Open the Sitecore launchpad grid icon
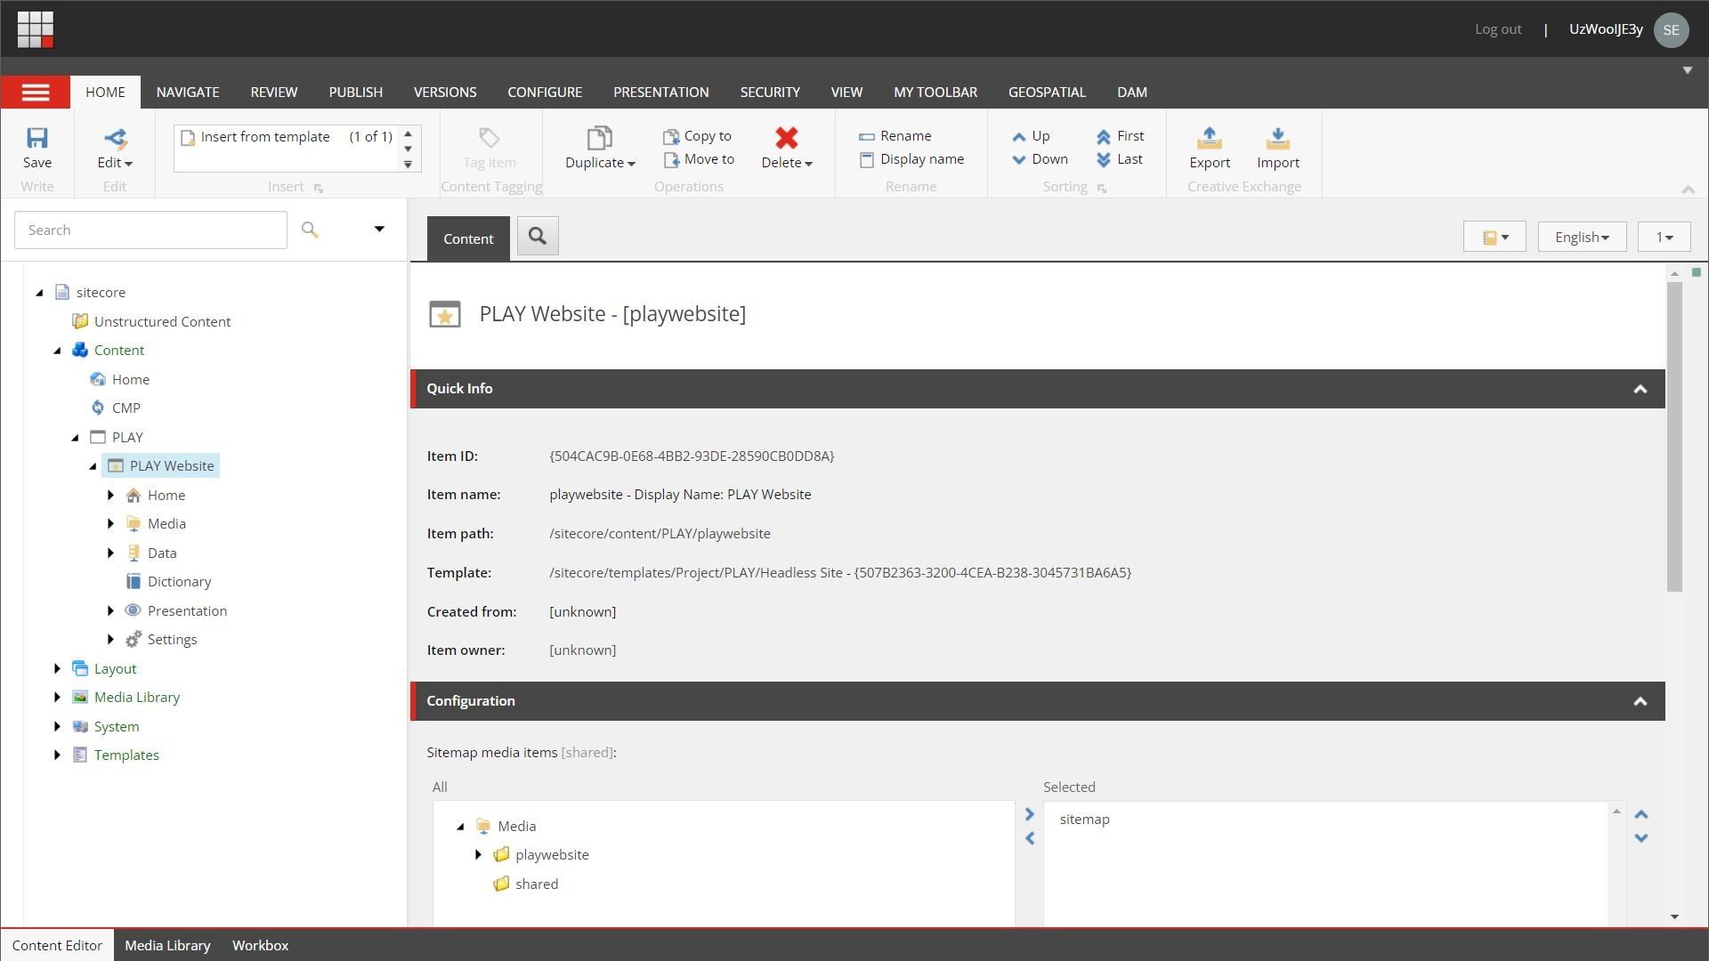1709x961 pixels. [35, 28]
